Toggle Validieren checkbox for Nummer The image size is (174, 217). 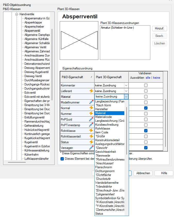[x=146, y=114]
